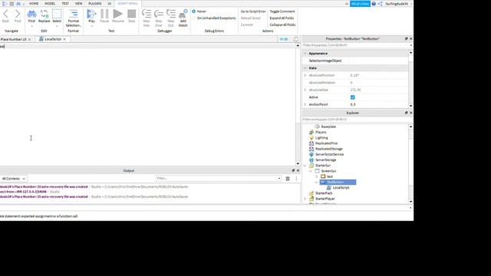Click the share icon in title bar

[381, 4]
